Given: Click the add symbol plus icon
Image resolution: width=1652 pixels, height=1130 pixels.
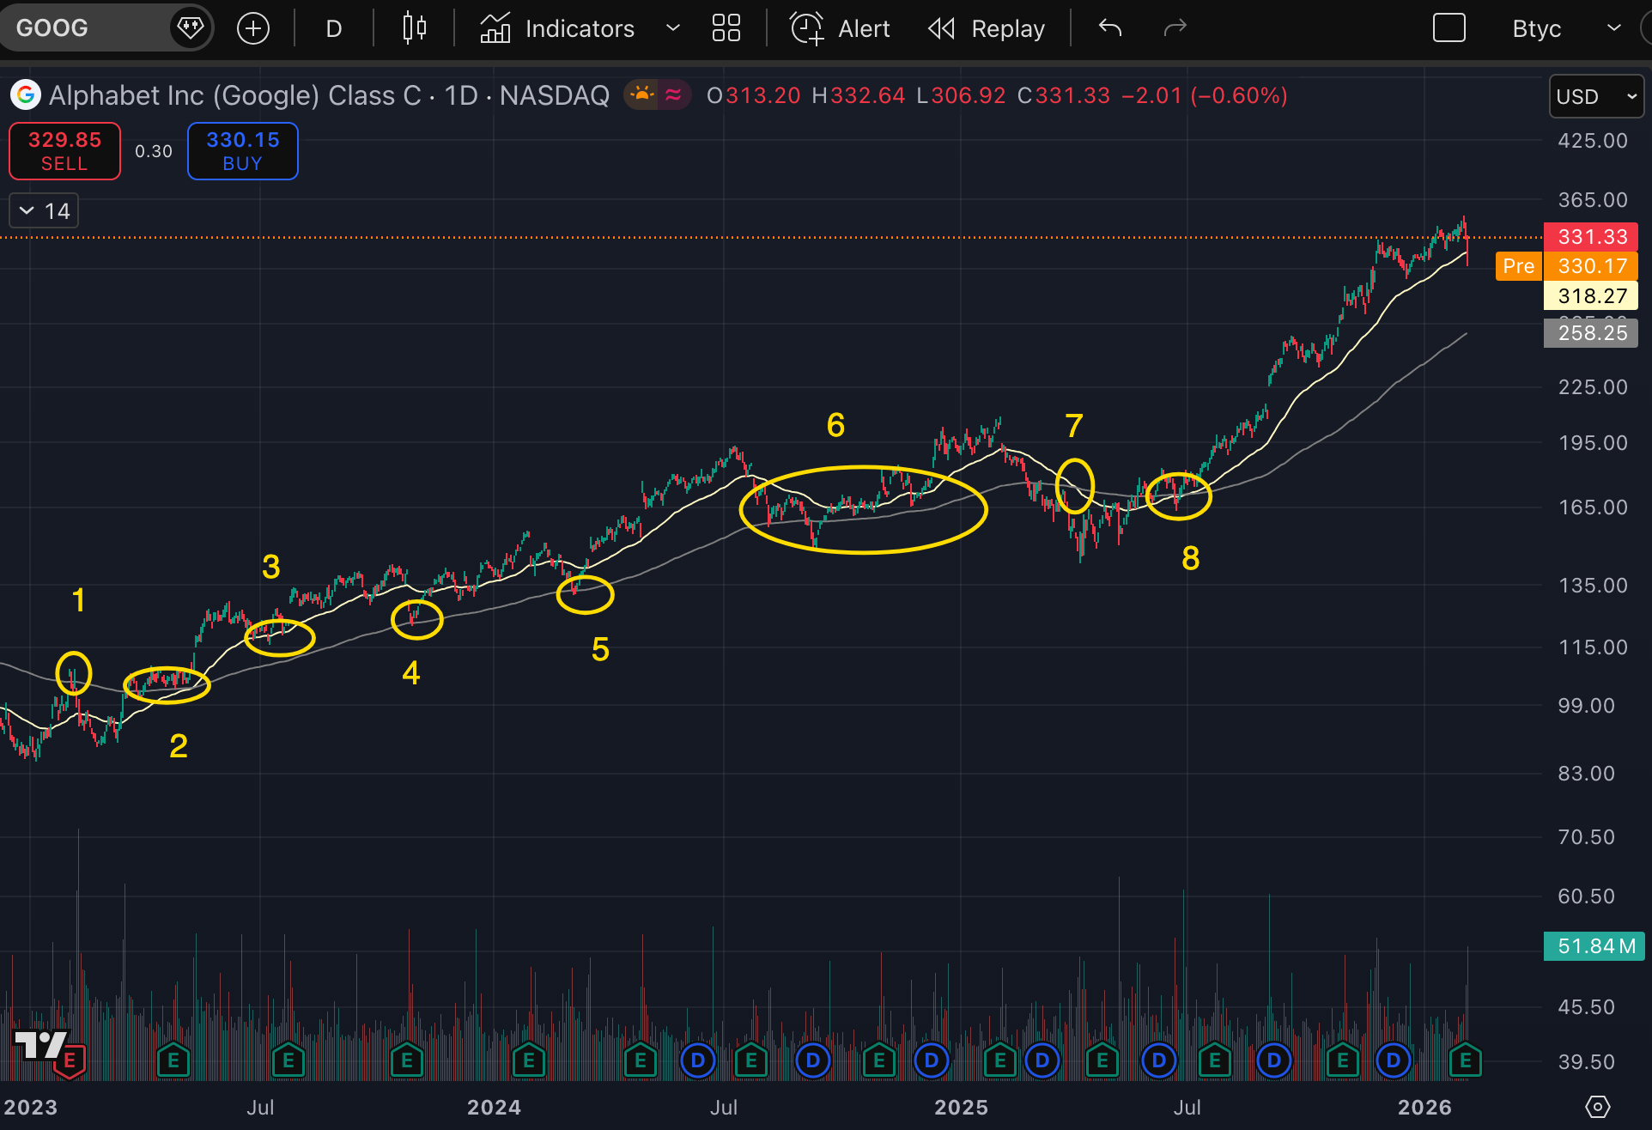Looking at the screenshot, I should tap(252, 28).
